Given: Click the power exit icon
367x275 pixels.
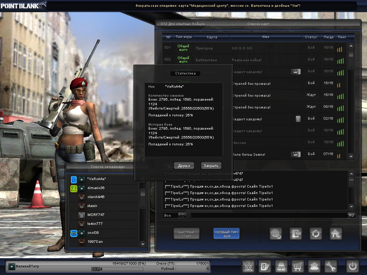Looking at the screenshot, I should pos(353,266).
